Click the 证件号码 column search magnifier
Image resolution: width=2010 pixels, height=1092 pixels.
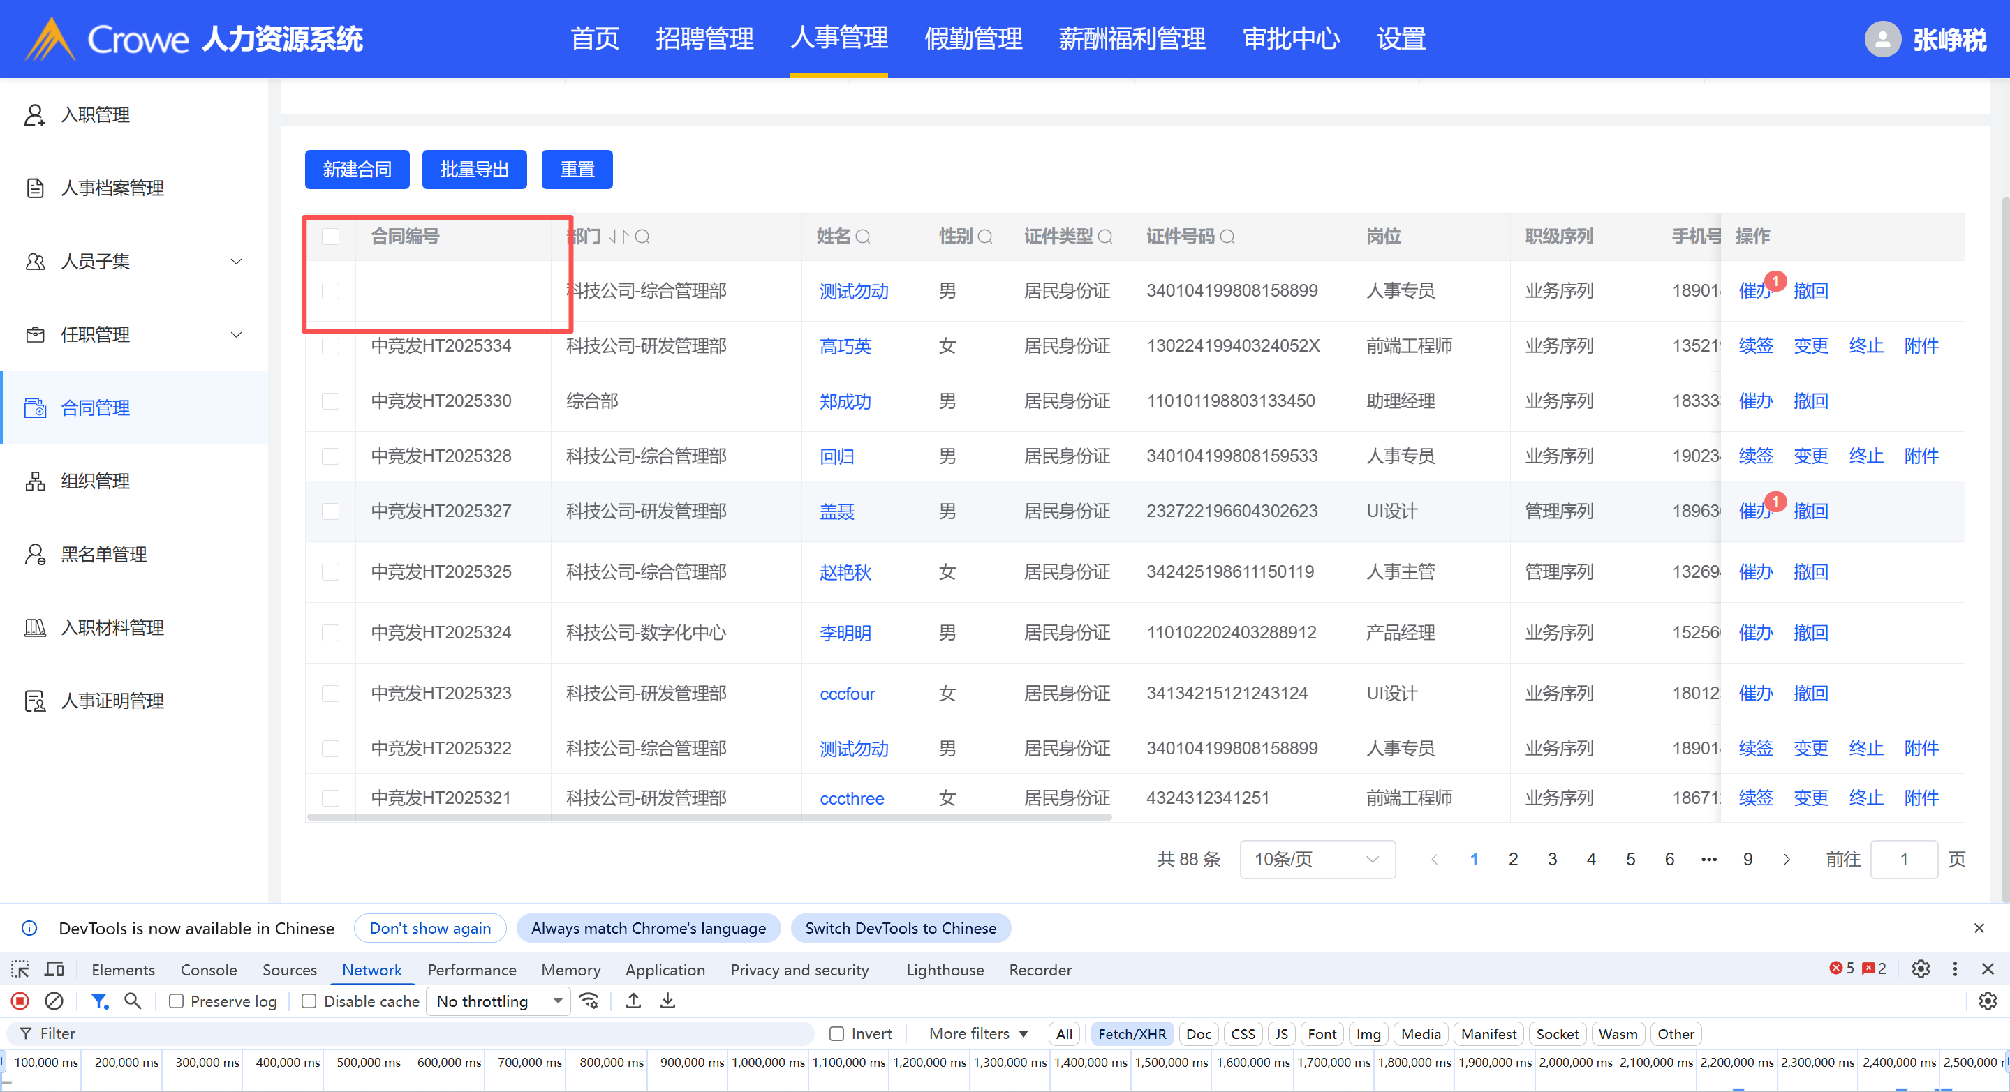point(1227,237)
